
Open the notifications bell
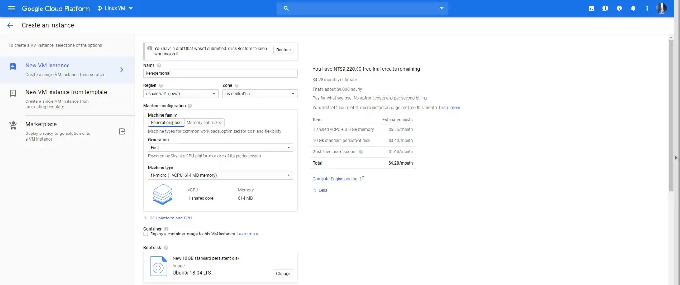[x=633, y=8]
